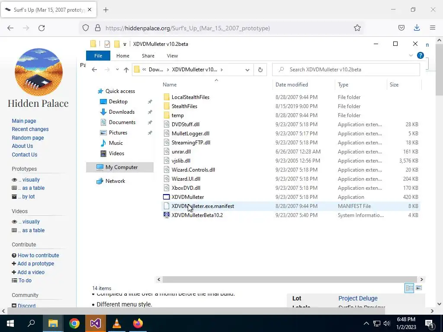Click the volume speaker tray icon
The height and width of the screenshot is (332, 443).
[x=387, y=323]
